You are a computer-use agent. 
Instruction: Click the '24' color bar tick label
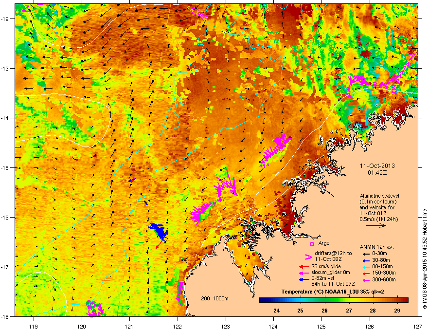(277, 311)
